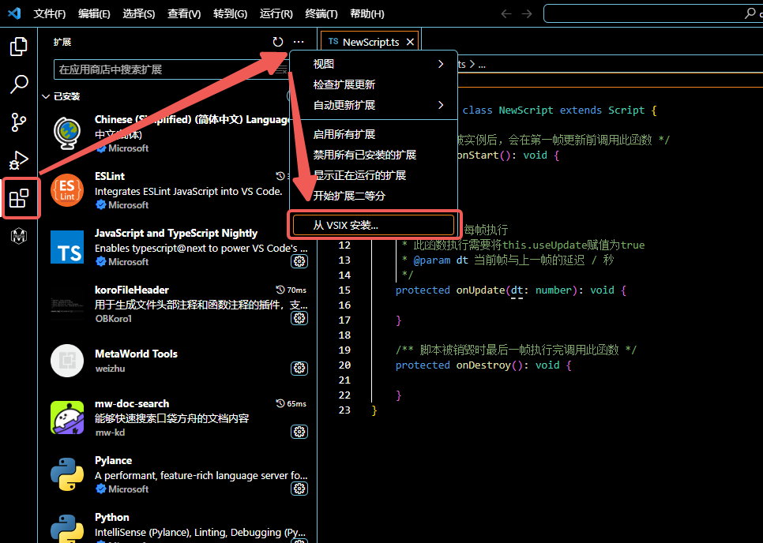763x543 pixels.
Task: Click the navigate forward arrow
Action: [x=527, y=13]
